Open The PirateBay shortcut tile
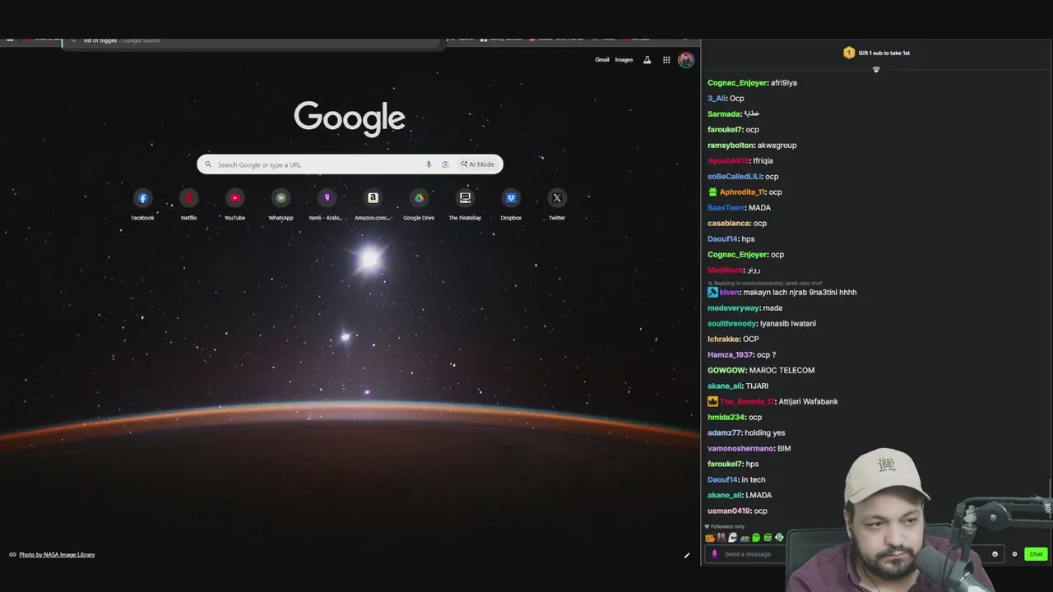This screenshot has height=592, width=1053. [x=465, y=205]
